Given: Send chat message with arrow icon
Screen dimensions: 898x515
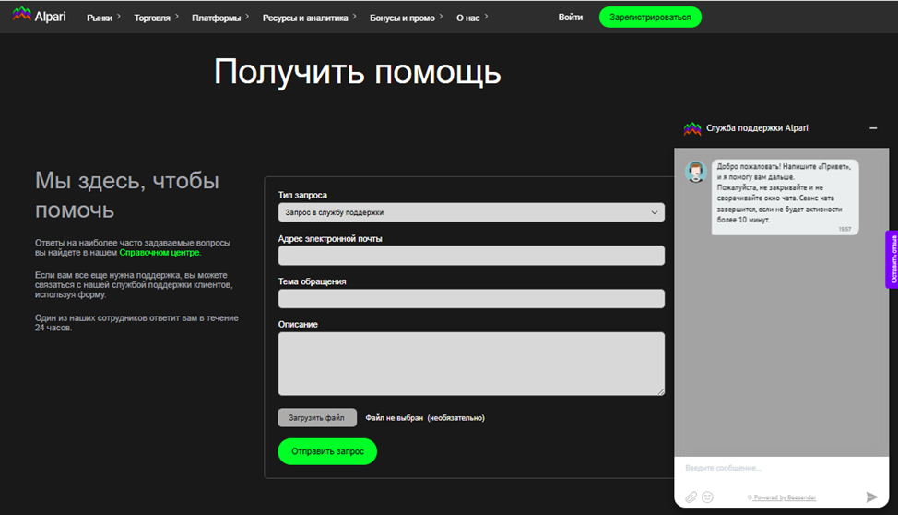Looking at the screenshot, I should pyautogui.click(x=871, y=497).
